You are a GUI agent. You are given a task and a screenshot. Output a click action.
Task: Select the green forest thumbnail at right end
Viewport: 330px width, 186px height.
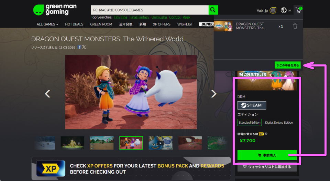pyautogui.click(x=218, y=143)
